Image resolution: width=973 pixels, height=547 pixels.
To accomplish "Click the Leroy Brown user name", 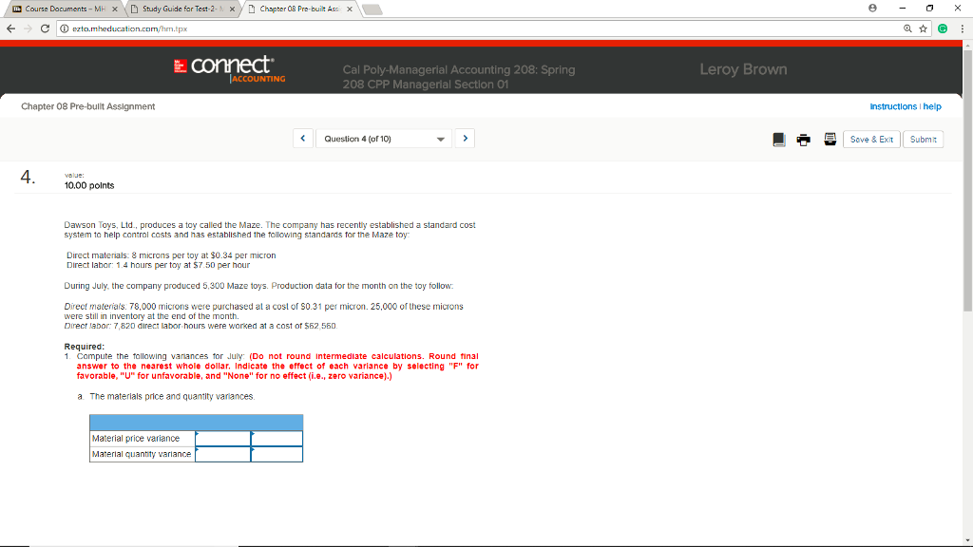I will [743, 69].
